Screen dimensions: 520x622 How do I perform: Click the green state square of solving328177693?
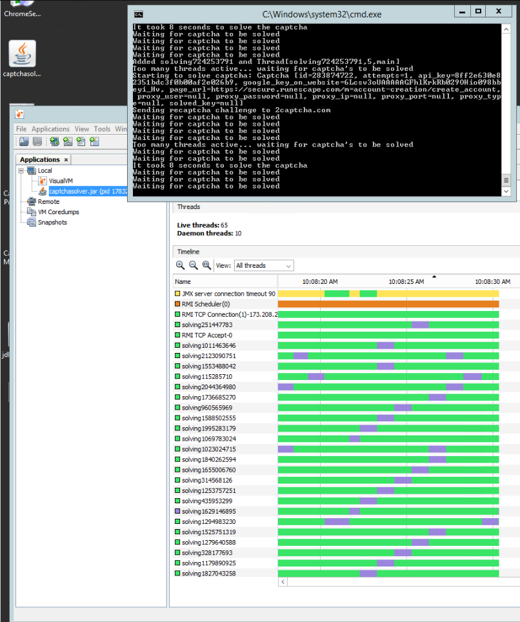pos(177,552)
